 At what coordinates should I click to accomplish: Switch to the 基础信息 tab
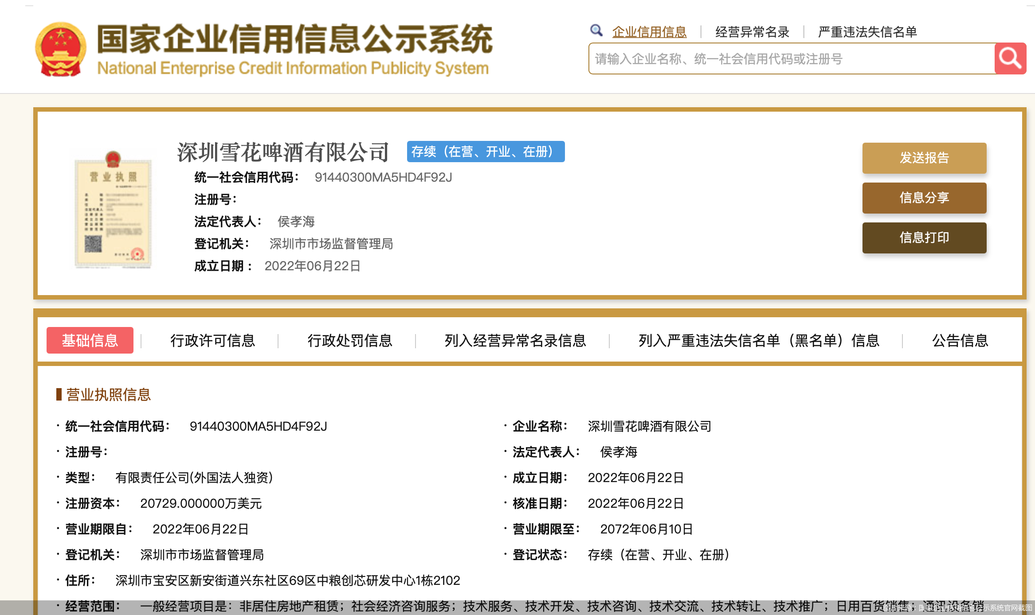point(90,340)
